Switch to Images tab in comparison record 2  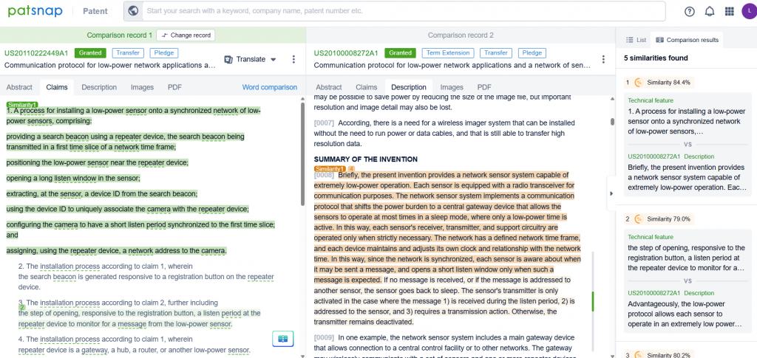tap(451, 87)
